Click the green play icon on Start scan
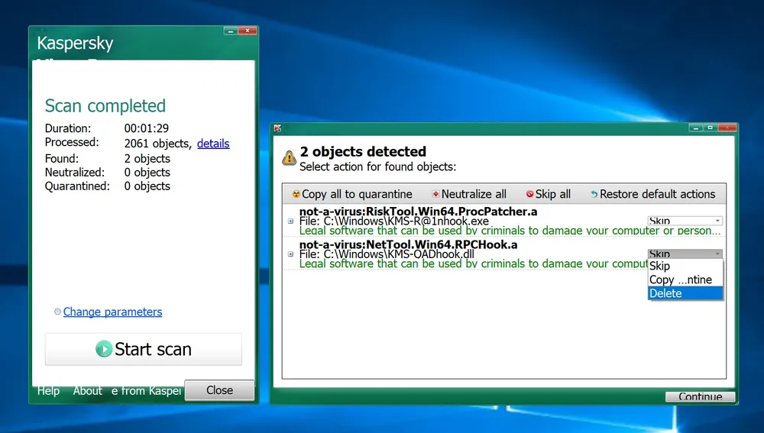The width and height of the screenshot is (764, 433). pos(104,349)
